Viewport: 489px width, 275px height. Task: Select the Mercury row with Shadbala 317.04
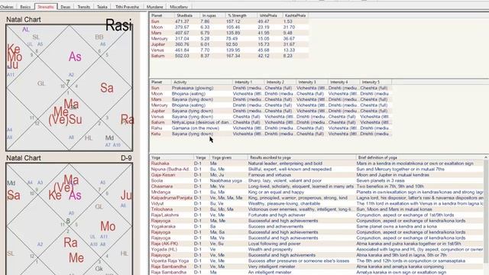tap(229, 39)
